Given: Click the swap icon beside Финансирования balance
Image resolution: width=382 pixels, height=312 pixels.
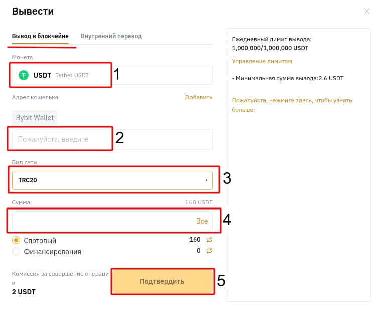Looking at the screenshot, I should (x=209, y=251).
